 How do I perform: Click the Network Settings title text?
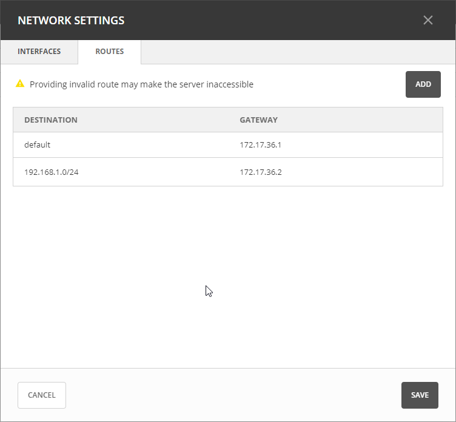tap(71, 20)
